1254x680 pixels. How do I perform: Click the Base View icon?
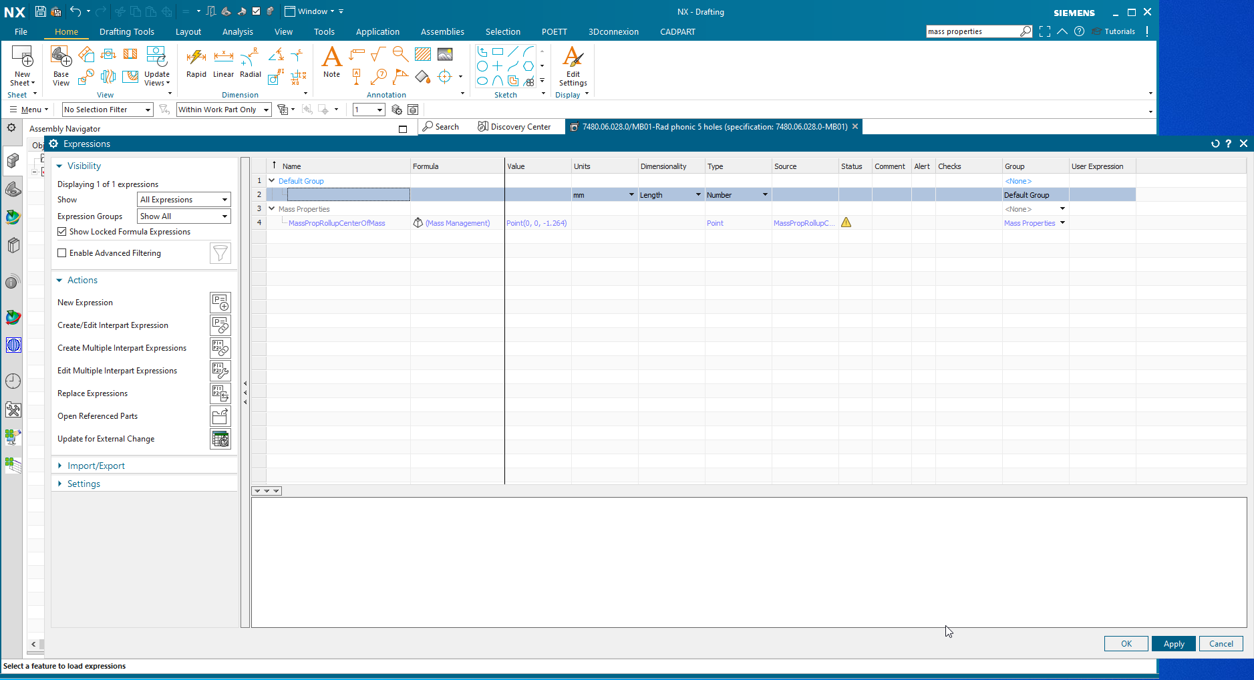[61, 57]
